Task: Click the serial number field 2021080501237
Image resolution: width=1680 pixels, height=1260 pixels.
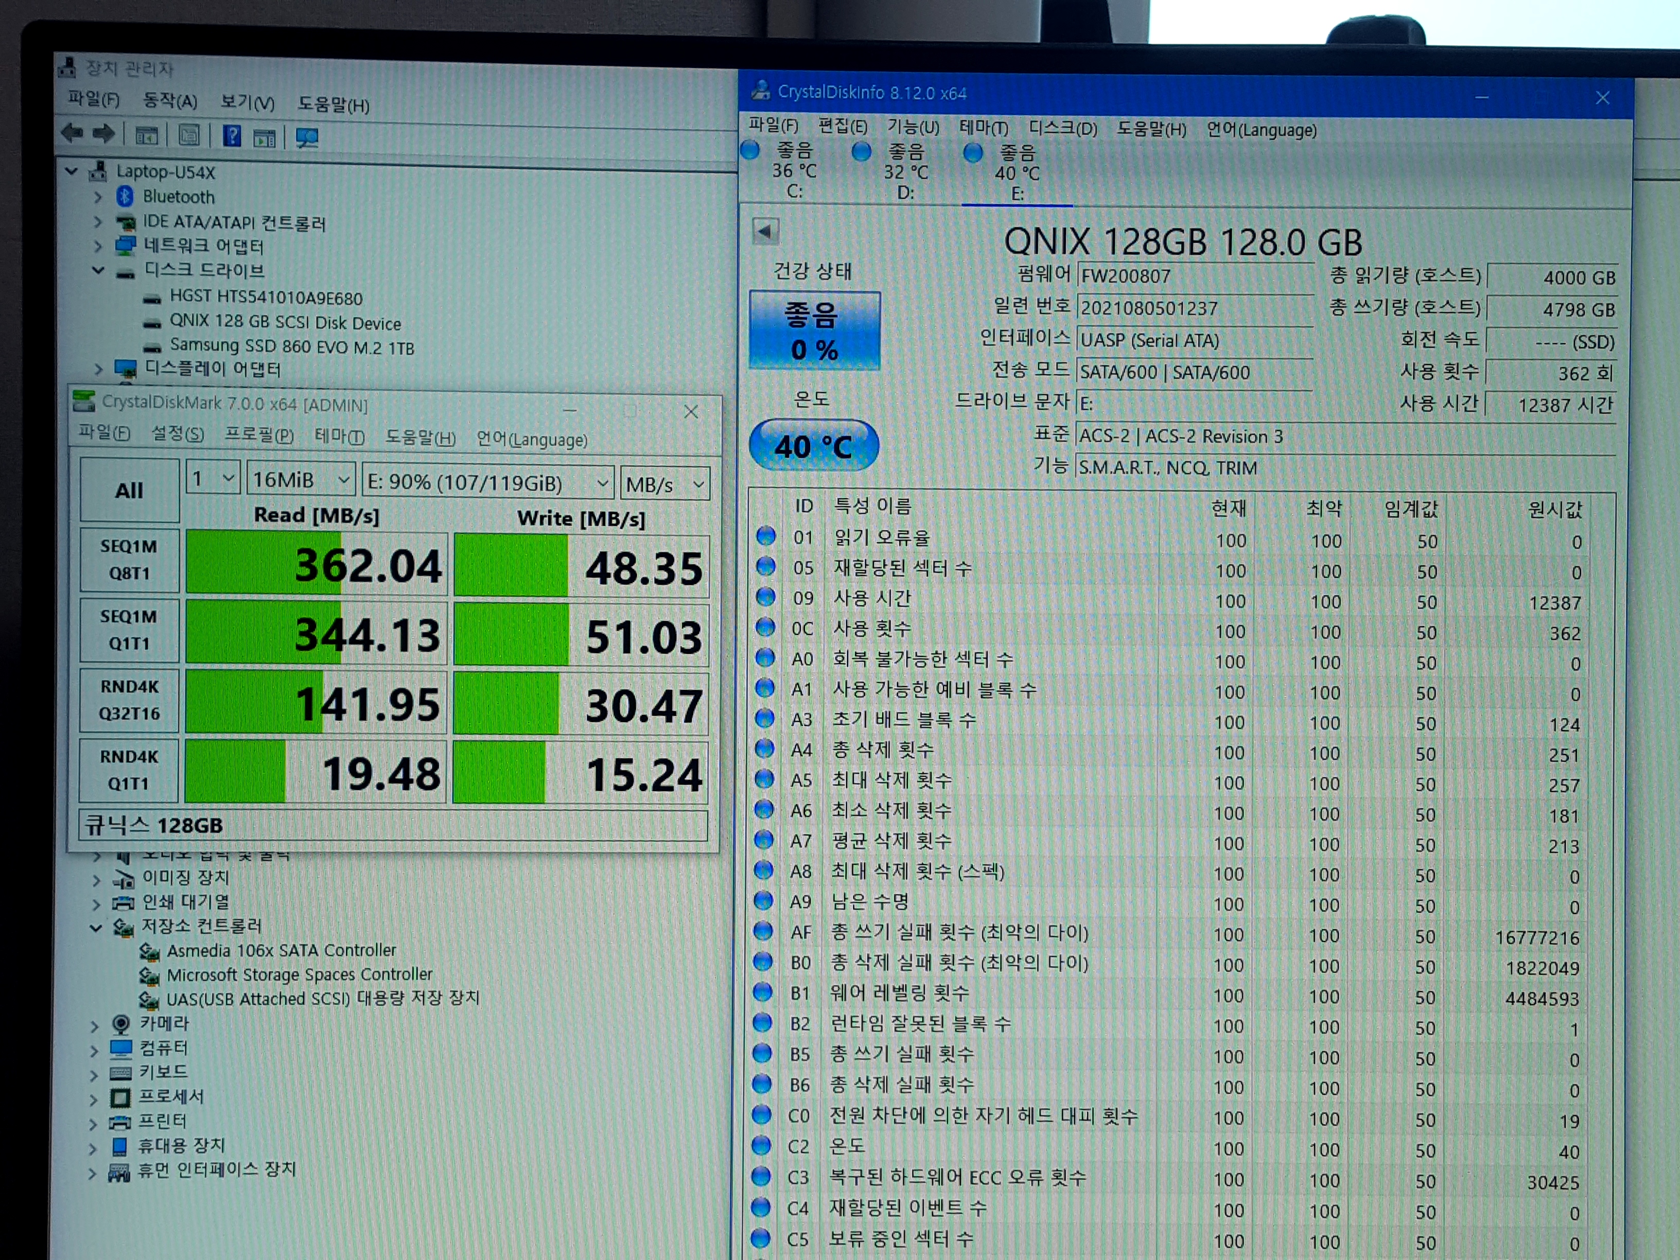Action: [x=1195, y=308]
